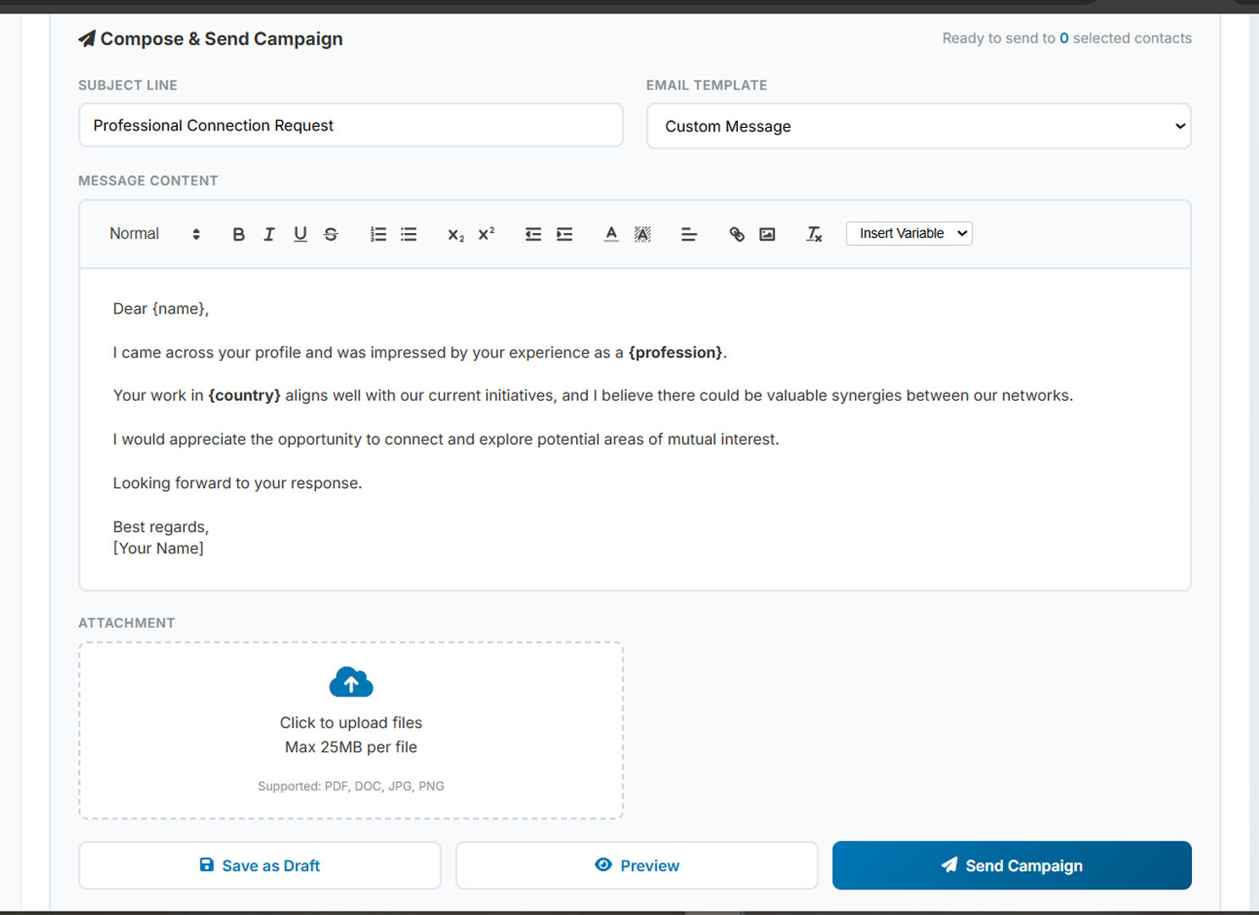Increase the paragraph indent
Viewport: 1259px width, 915px height.
coord(564,235)
